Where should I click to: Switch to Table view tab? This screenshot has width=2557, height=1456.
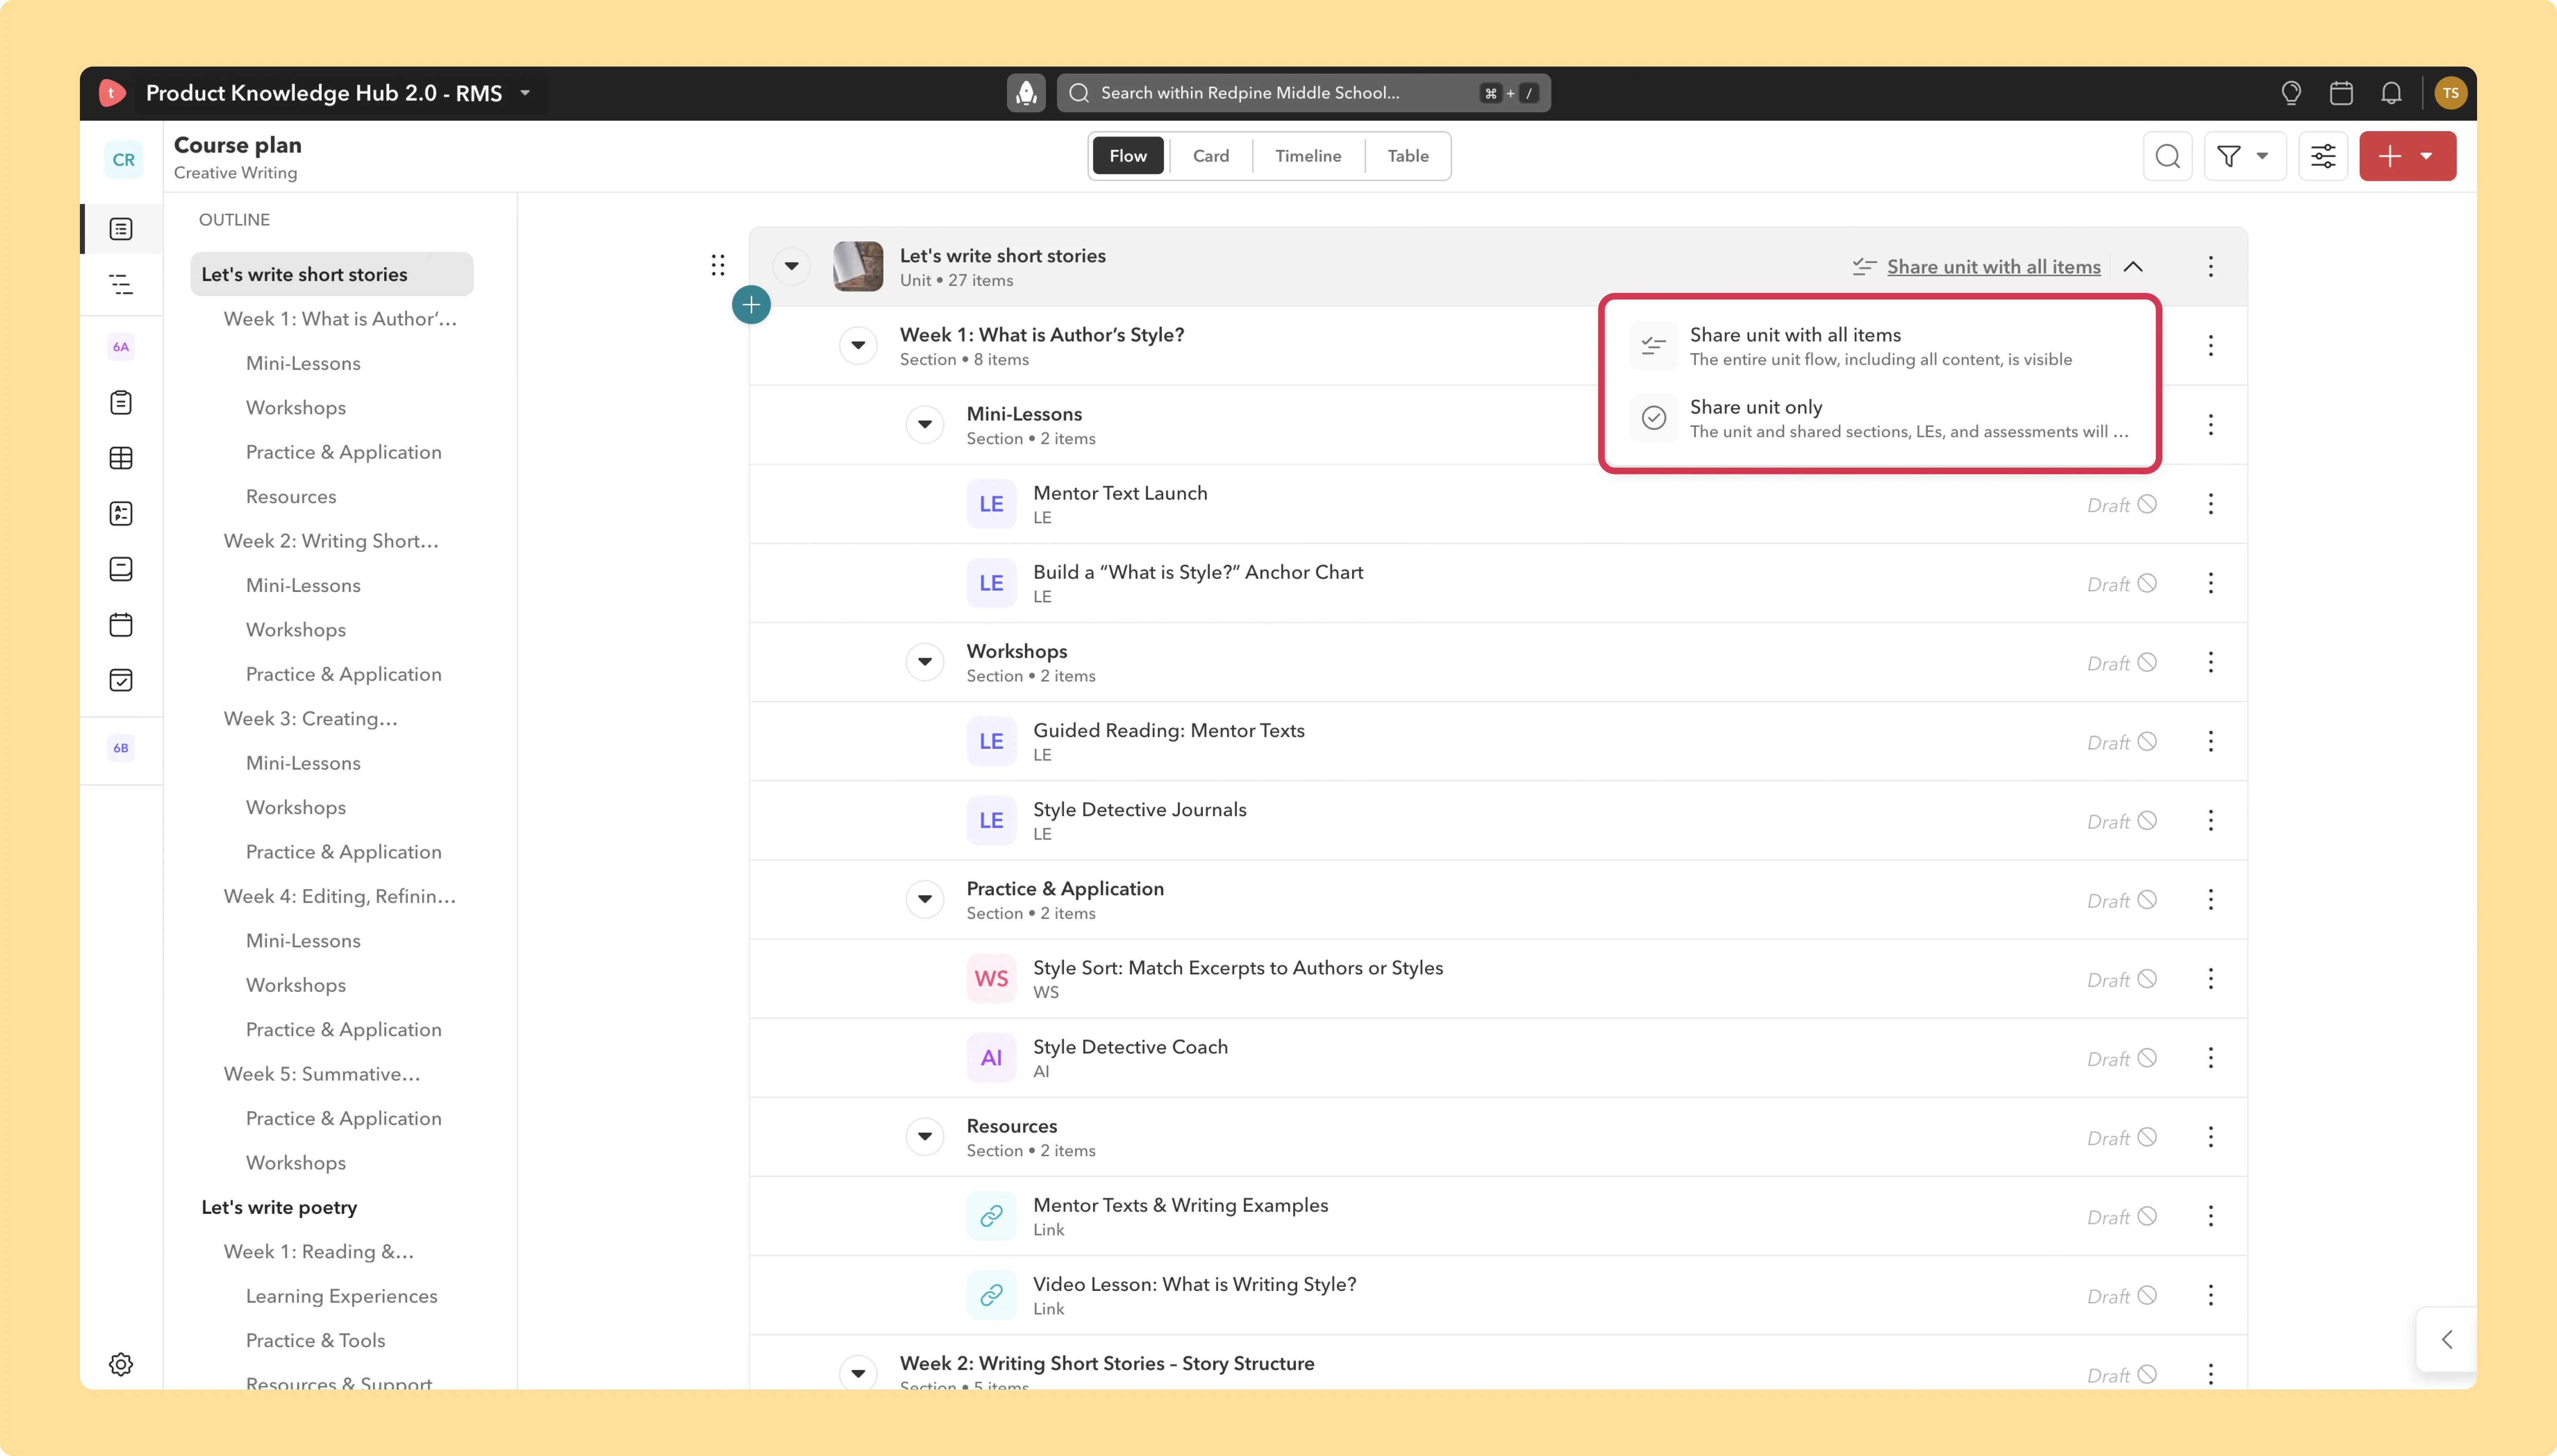pos(1408,156)
